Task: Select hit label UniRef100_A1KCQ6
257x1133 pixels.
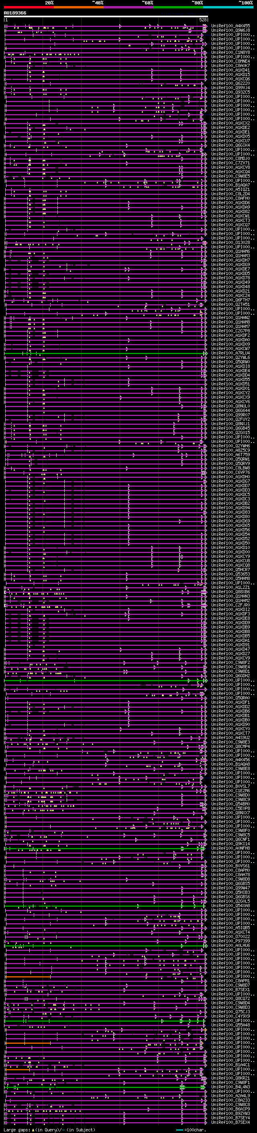Action: pos(230,79)
